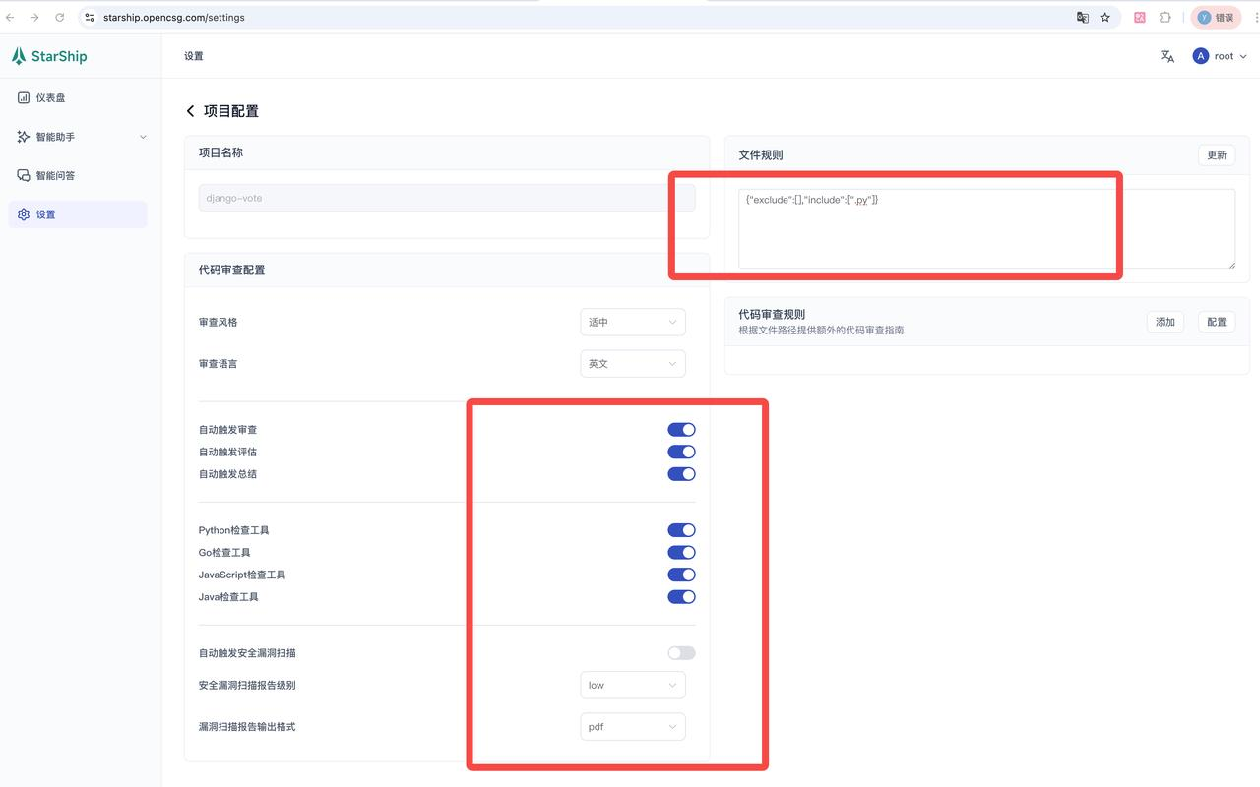
Task: Open 智能问答 chat icon in sidebar
Action: click(23, 174)
